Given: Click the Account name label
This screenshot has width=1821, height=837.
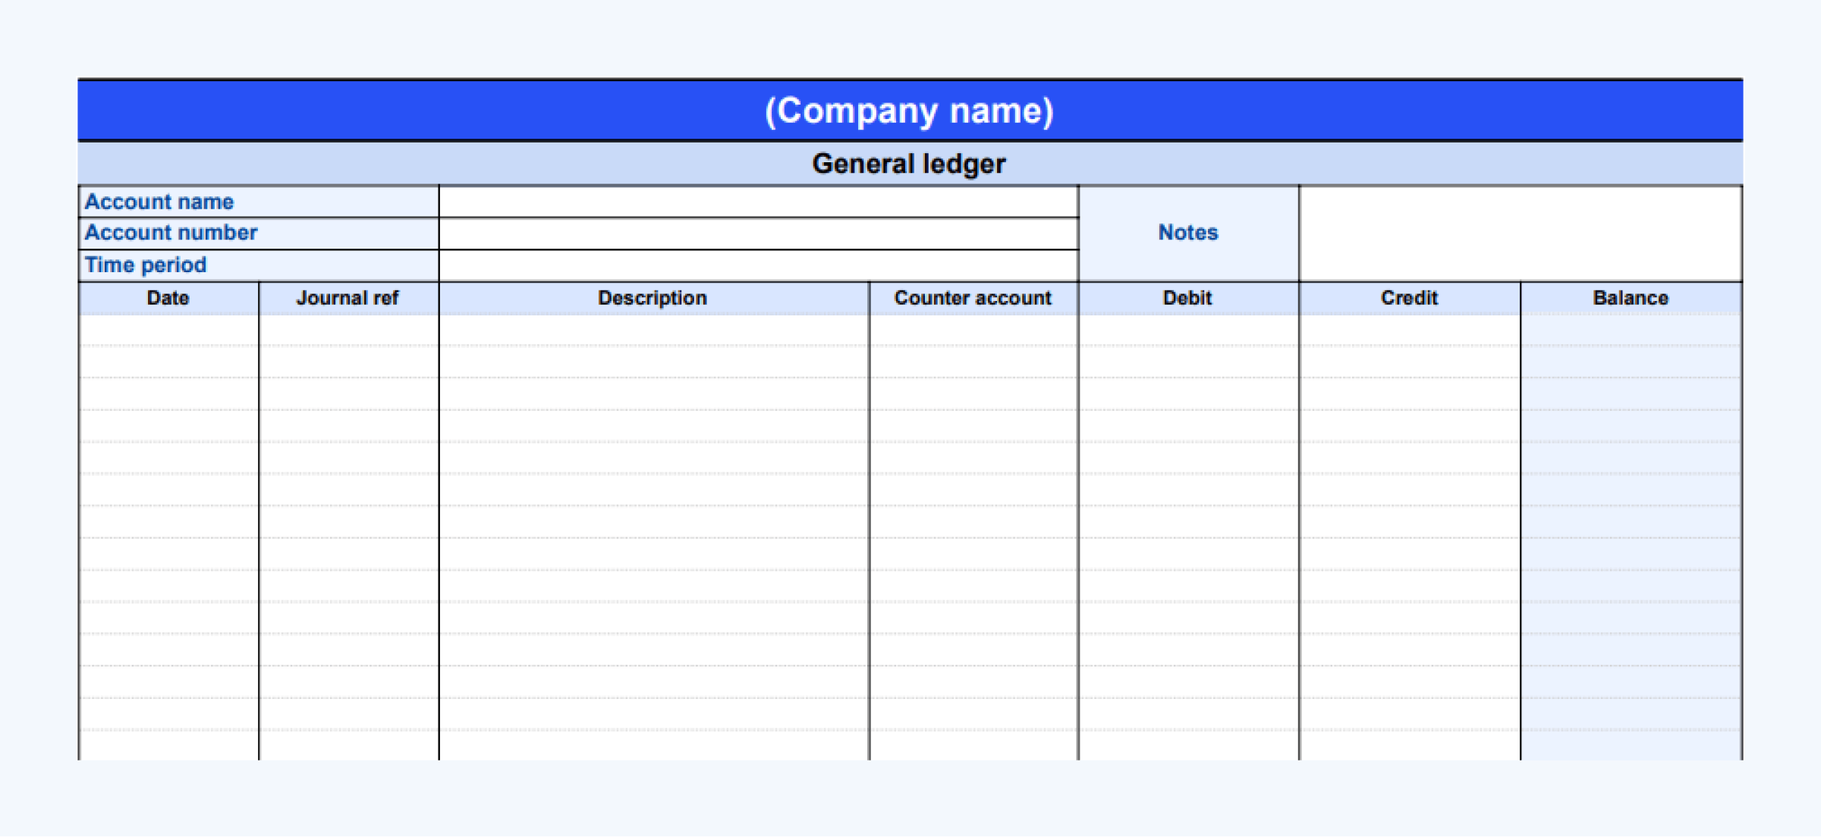Looking at the screenshot, I should [x=160, y=201].
